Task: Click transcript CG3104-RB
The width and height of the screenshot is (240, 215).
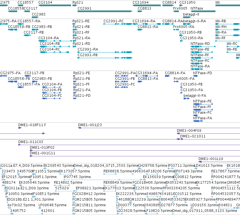Action: [50, 44]
